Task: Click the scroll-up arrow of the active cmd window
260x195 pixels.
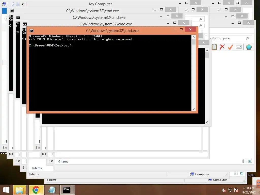Action: coord(193,37)
